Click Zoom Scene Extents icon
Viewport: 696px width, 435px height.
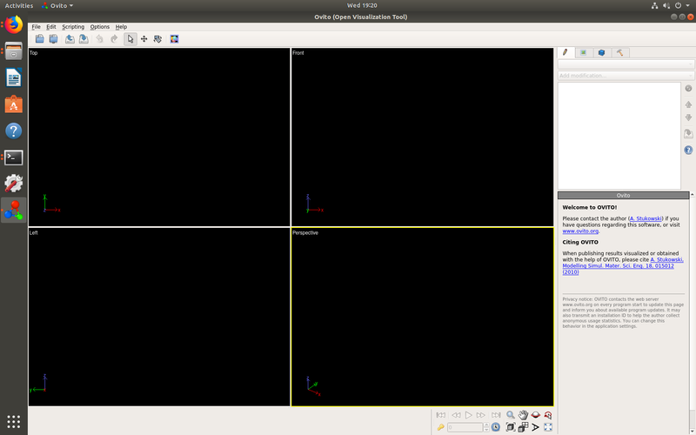[511, 427]
